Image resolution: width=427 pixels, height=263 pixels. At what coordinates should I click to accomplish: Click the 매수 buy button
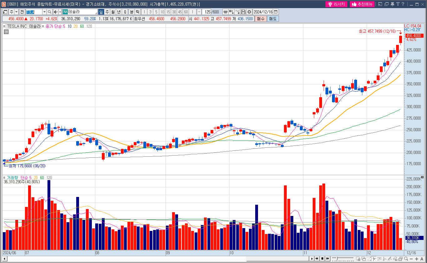tap(261, 19)
